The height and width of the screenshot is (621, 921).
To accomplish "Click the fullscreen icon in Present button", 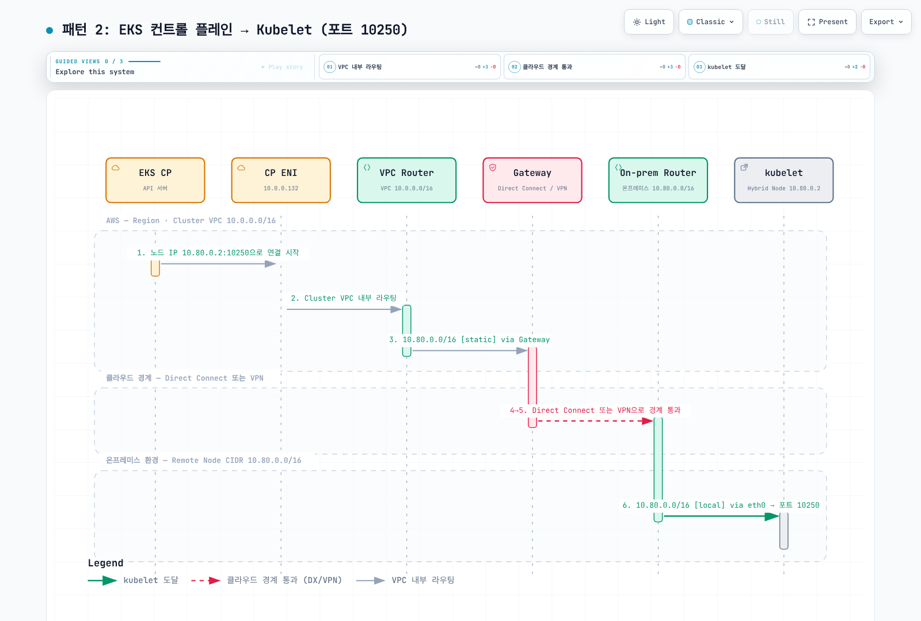I will click(x=811, y=22).
